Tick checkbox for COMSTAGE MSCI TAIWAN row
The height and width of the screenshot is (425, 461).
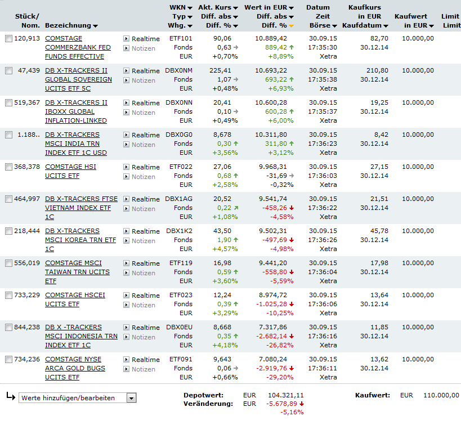click(9, 263)
